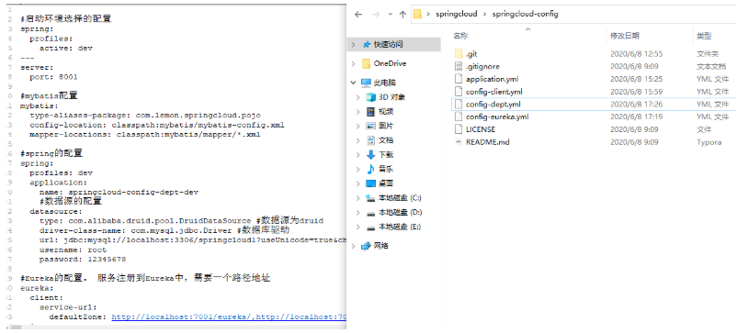
Task: Select the 桌面 icon in navigation pane
Action: click(x=370, y=183)
